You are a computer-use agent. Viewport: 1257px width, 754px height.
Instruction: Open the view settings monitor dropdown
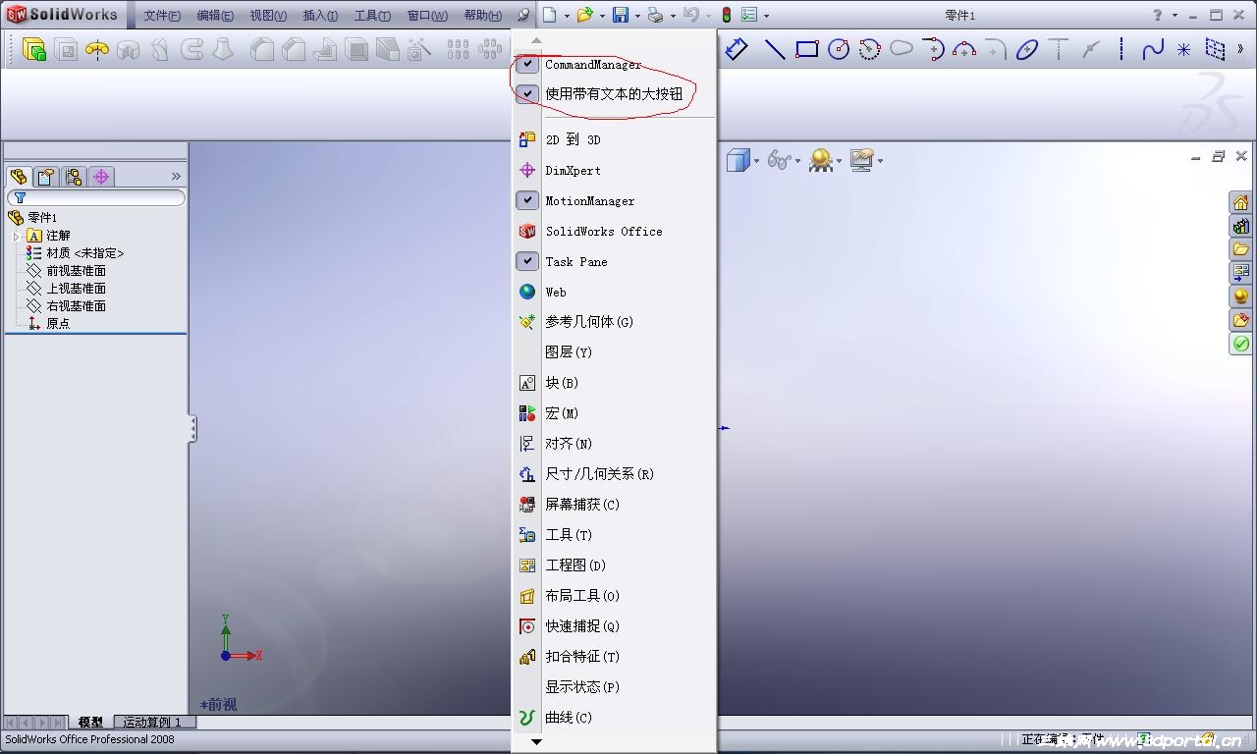(880, 161)
